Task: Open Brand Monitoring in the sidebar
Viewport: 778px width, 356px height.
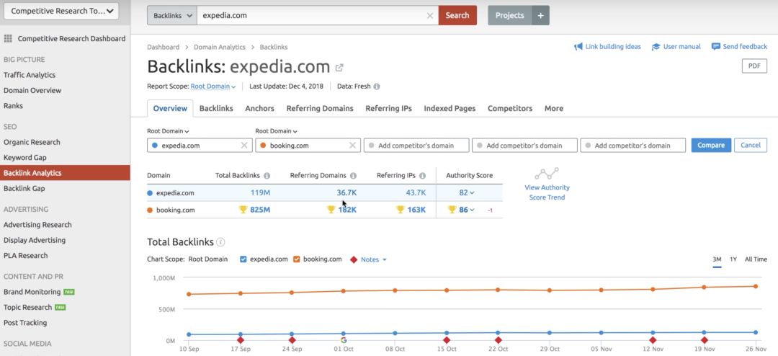Action: [x=32, y=292]
